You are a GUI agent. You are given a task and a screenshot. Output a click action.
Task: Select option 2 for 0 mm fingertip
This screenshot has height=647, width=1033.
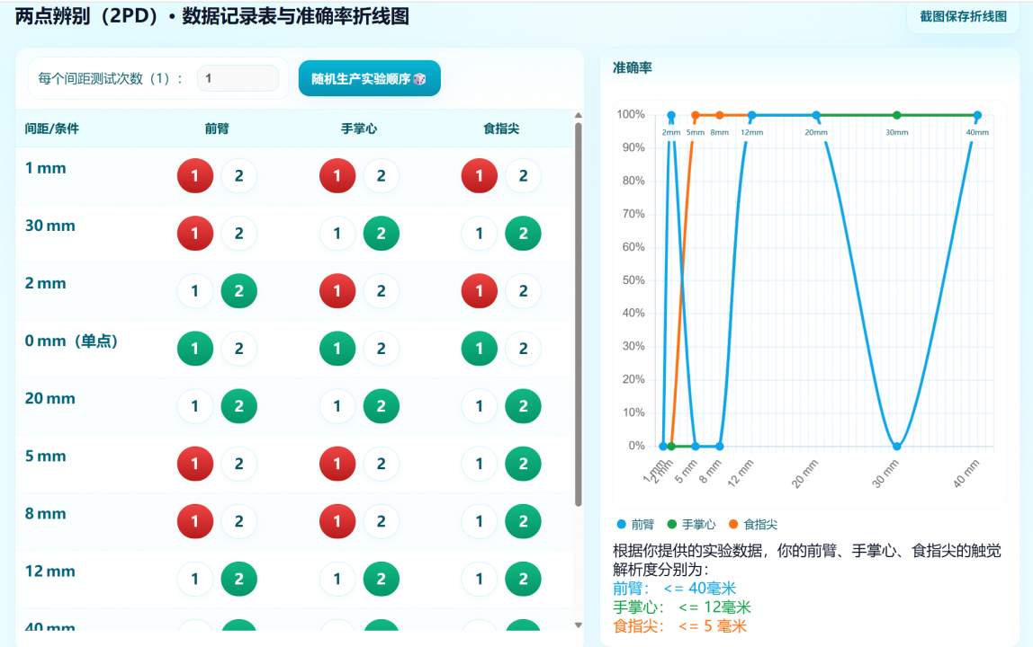(523, 349)
